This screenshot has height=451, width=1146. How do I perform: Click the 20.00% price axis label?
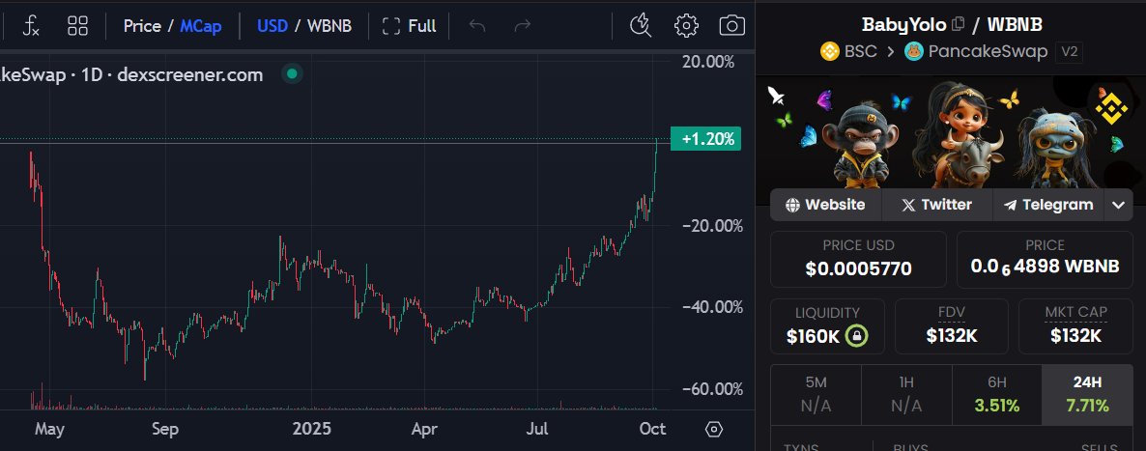pos(708,63)
